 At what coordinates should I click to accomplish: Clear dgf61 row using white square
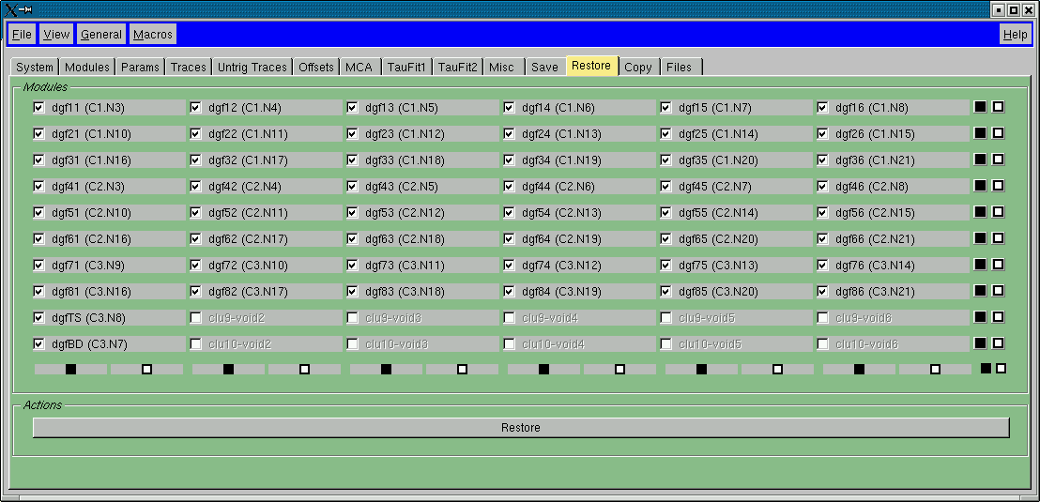coord(998,238)
